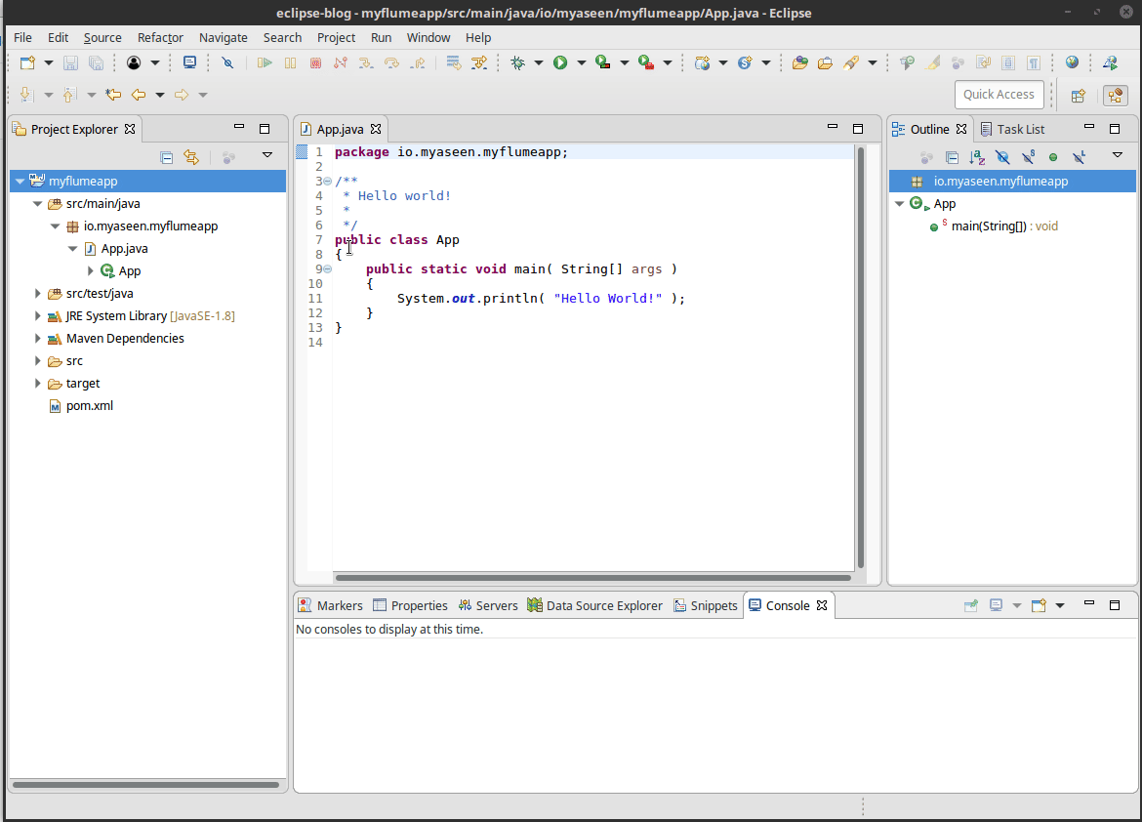
Task: Switch to the Task List tab
Action: coord(1012,129)
